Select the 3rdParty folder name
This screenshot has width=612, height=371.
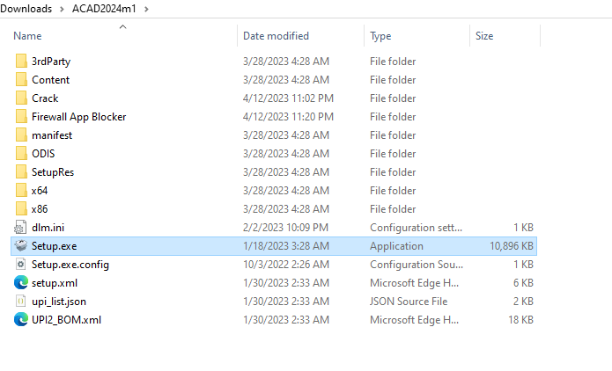(51, 62)
